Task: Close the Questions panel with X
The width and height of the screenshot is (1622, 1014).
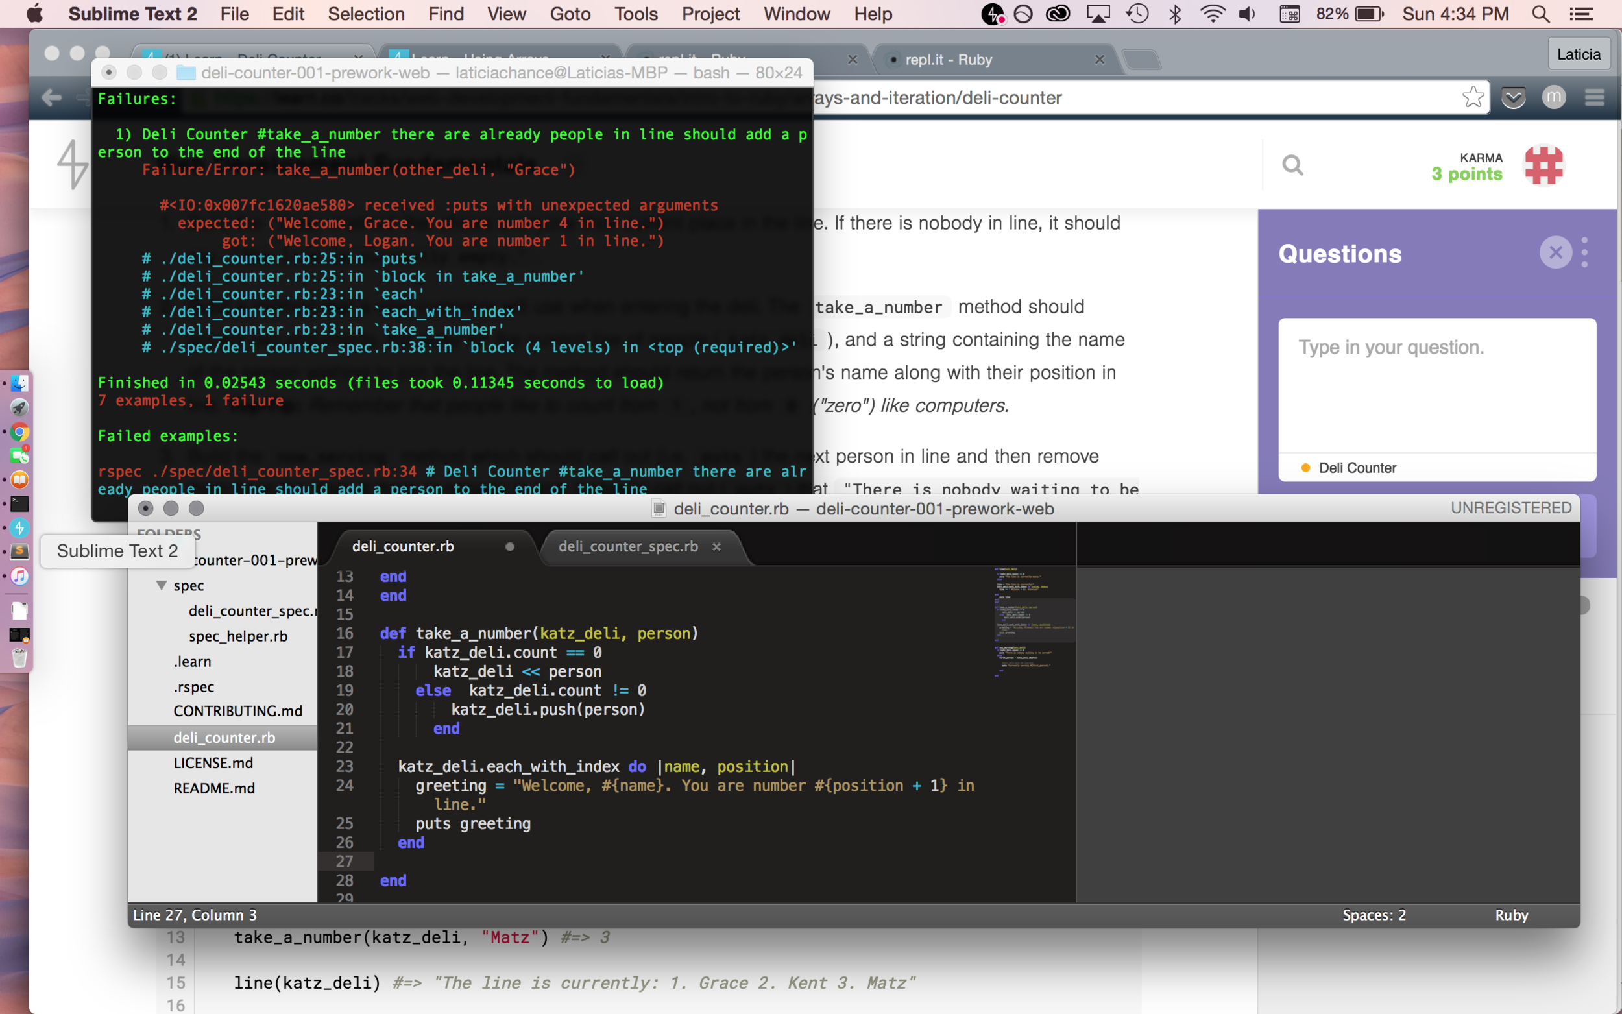Action: tap(1556, 252)
